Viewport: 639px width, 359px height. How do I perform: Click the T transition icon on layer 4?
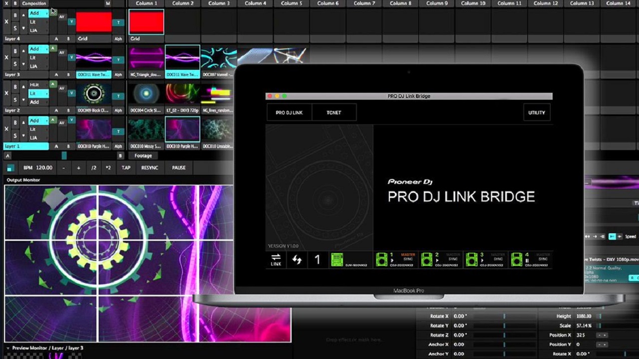coord(118,22)
